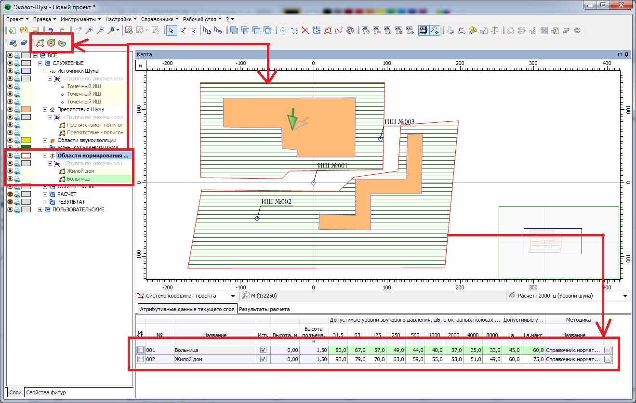The height and width of the screenshot is (403, 636).
Task: Click the balance scales toolbar icon
Action: click(495, 30)
